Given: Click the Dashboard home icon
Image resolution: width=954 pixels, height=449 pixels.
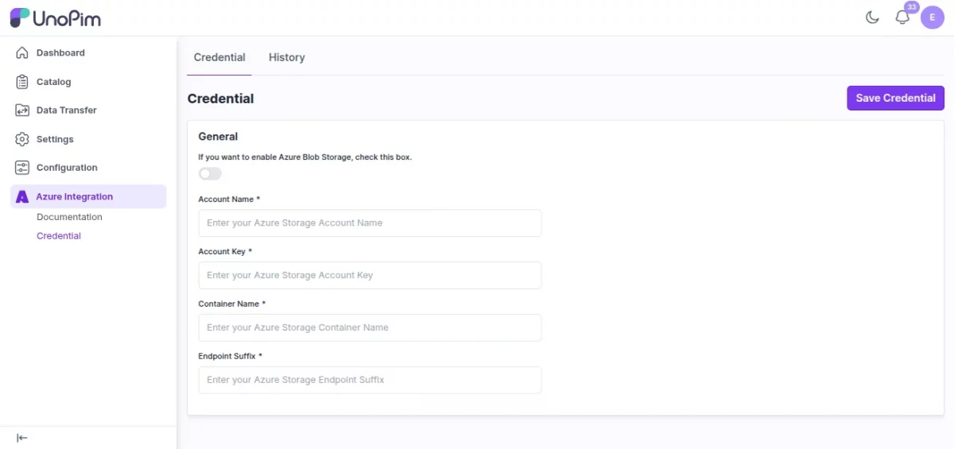Looking at the screenshot, I should (22, 53).
